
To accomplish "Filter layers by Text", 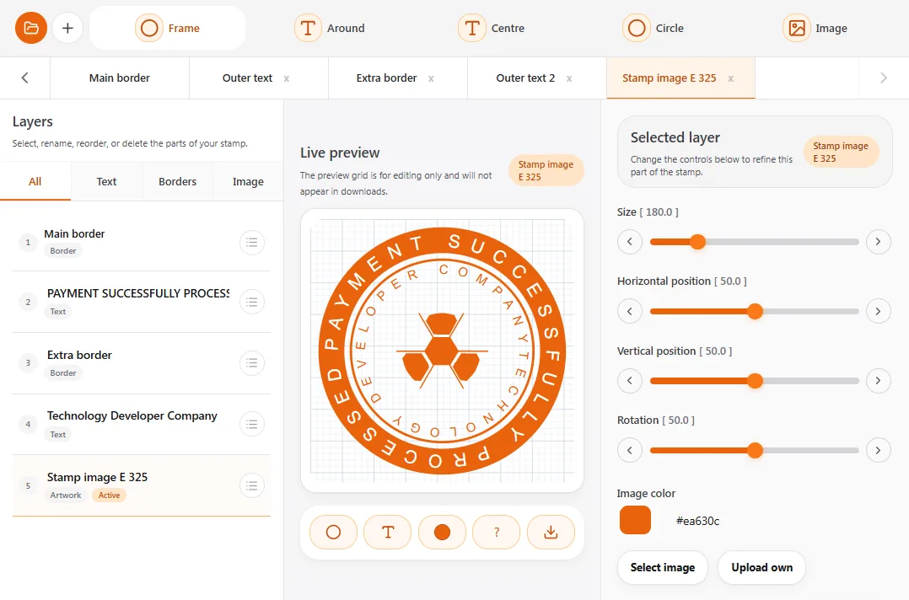I will click(106, 181).
